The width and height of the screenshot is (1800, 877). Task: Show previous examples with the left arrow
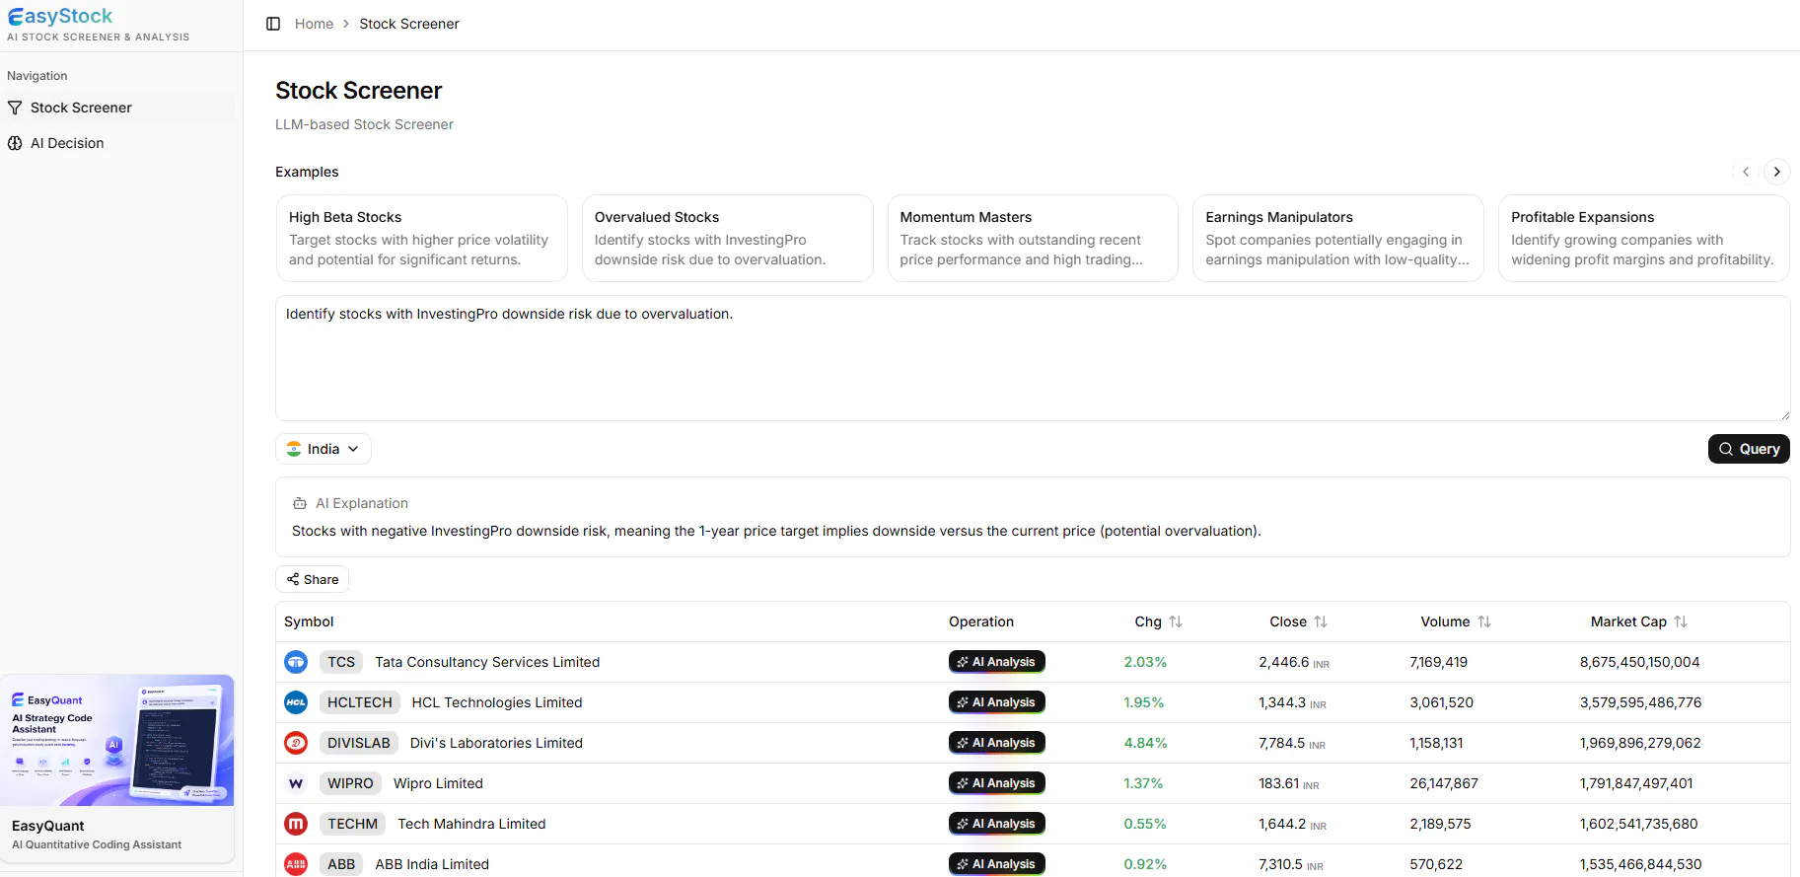point(1746,172)
